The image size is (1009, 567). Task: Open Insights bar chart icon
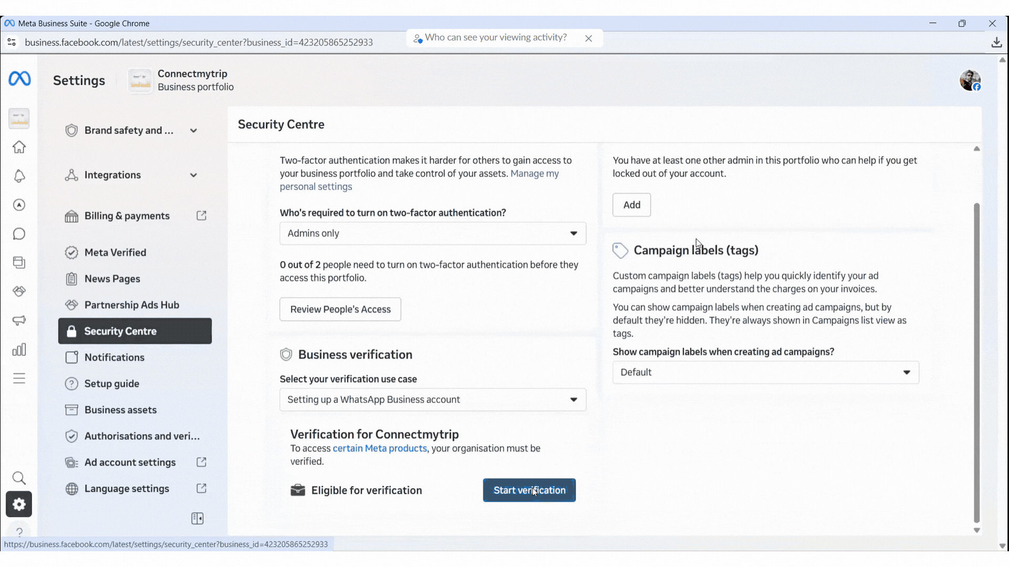[19, 350]
